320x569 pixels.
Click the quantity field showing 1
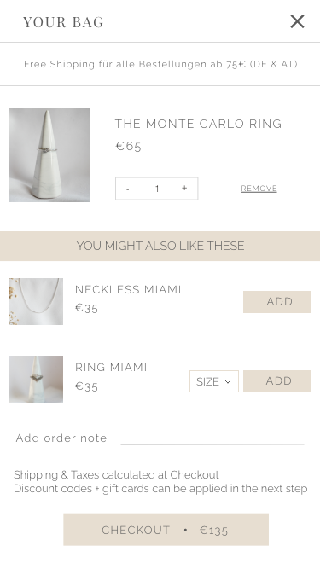(x=157, y=189)
